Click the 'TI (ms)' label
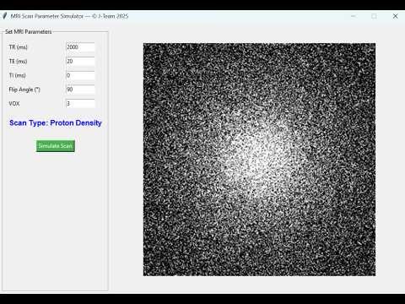The height and width of the screenshot is (304, 405). tap(18, 75)
